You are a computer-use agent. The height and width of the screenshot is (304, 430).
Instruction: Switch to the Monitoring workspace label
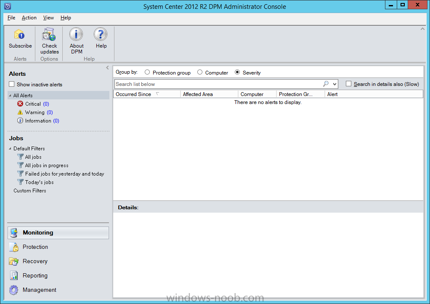(x=38, y=233)
